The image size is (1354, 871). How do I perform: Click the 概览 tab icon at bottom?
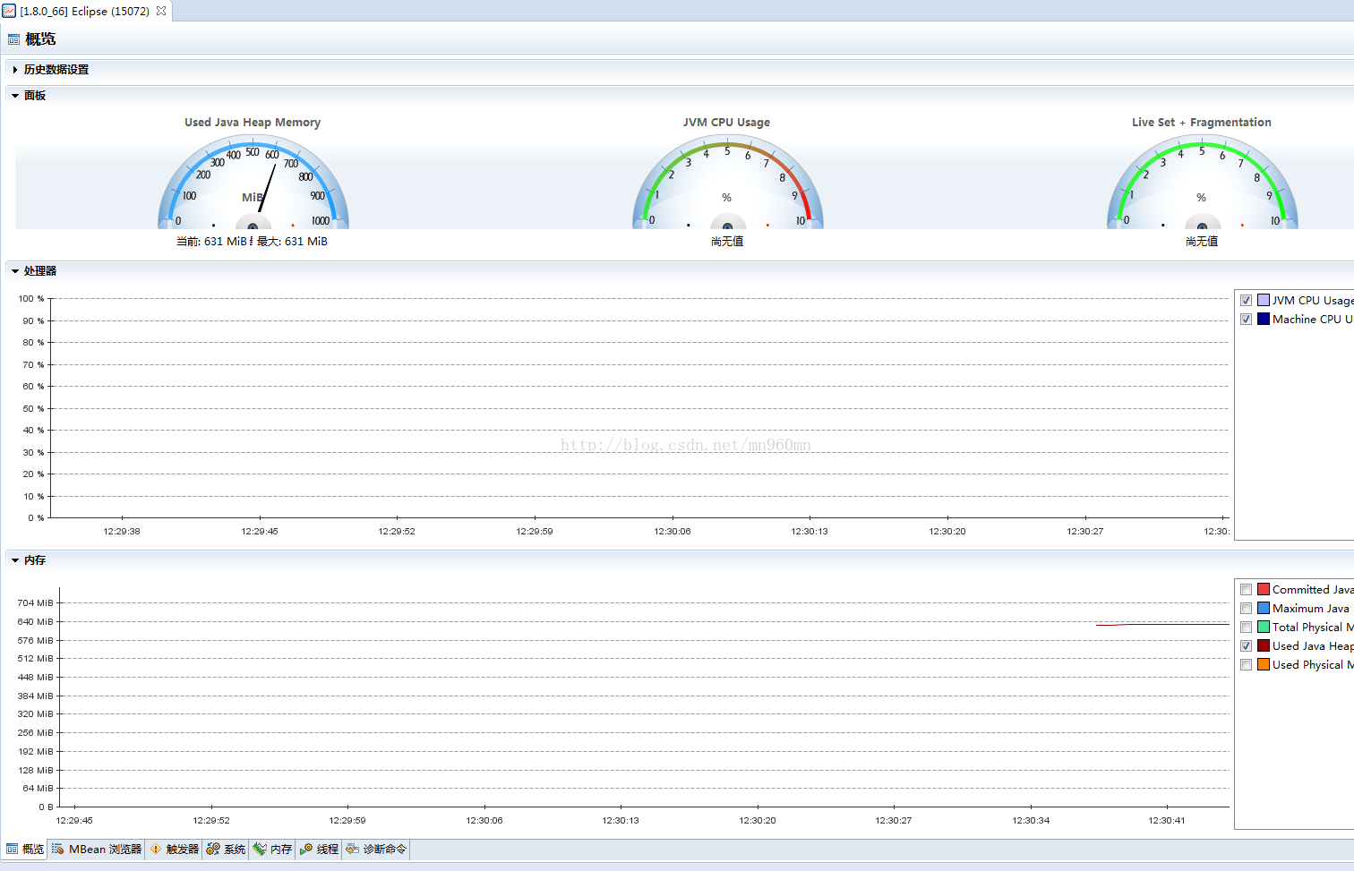point(13,850)
